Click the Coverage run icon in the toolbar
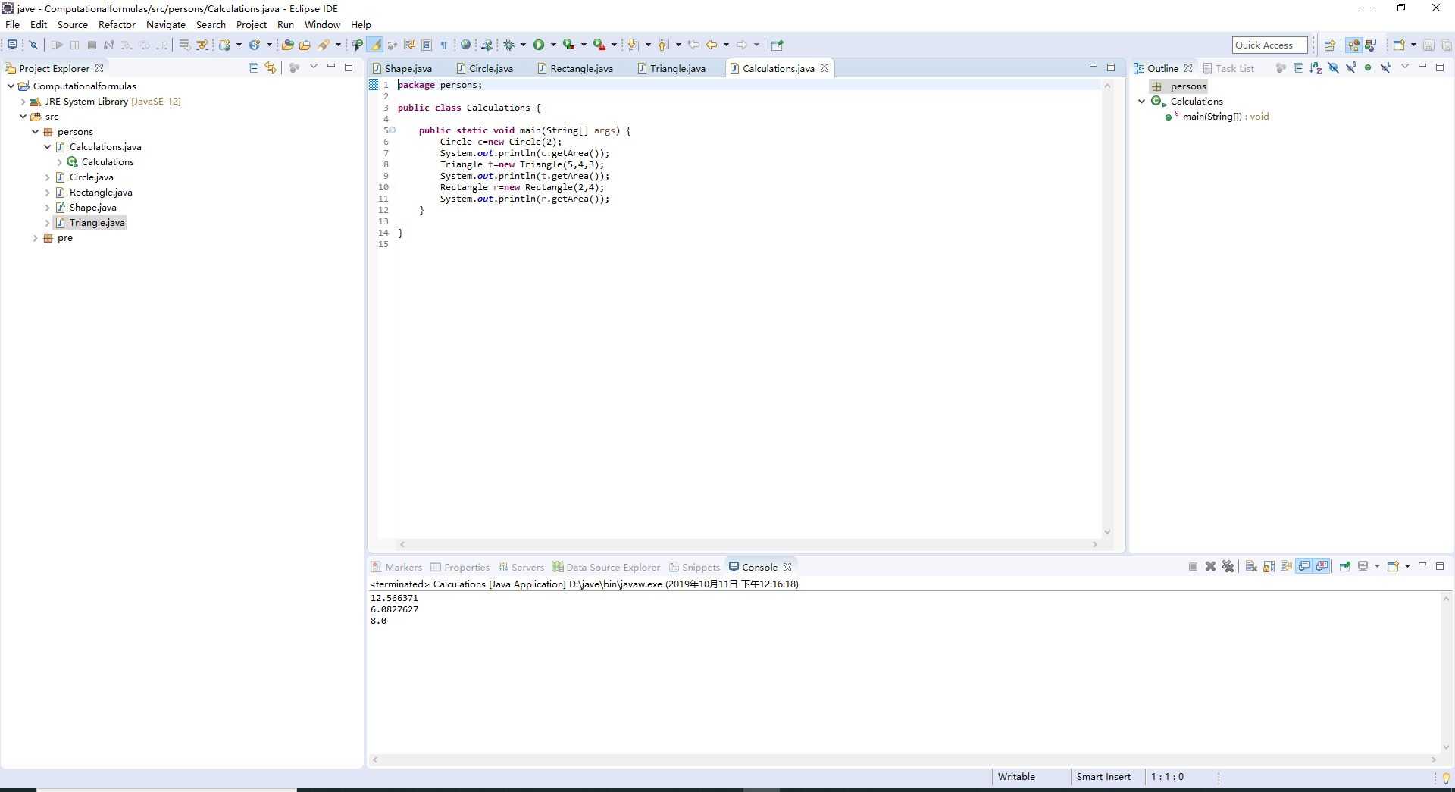Viewport: 1455px width, 792px height. point(569,45)
